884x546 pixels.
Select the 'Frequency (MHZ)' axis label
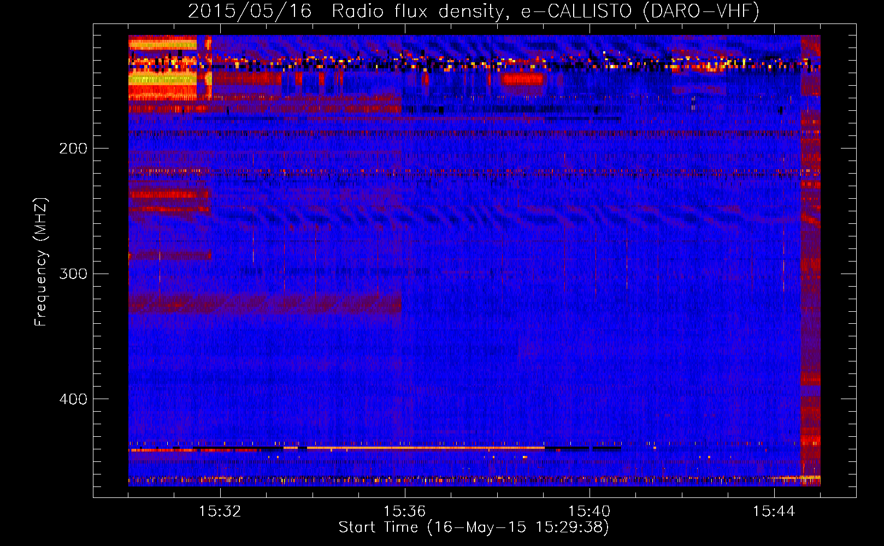coord(41,262)
